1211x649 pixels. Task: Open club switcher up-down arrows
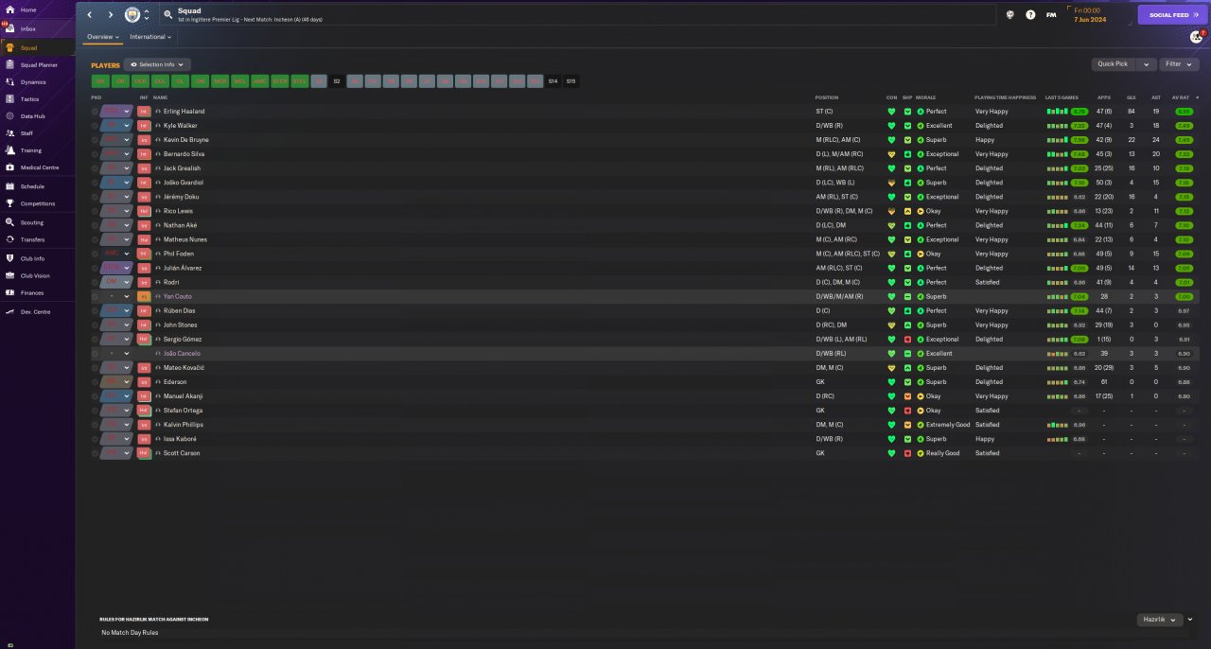tap(146, 15)
